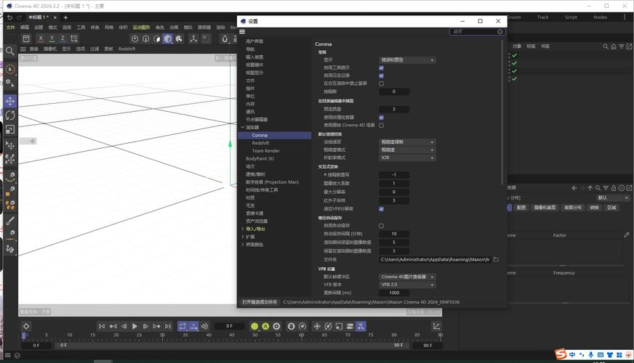Image resolution: width=634 pixels, height=363 pixels.
Task: Toggle the loop playback button
Action: [182, 326]
